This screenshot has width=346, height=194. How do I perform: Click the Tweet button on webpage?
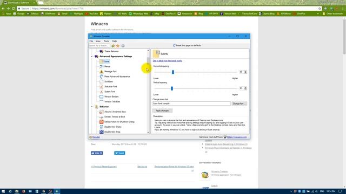click(x=119, y=153)
